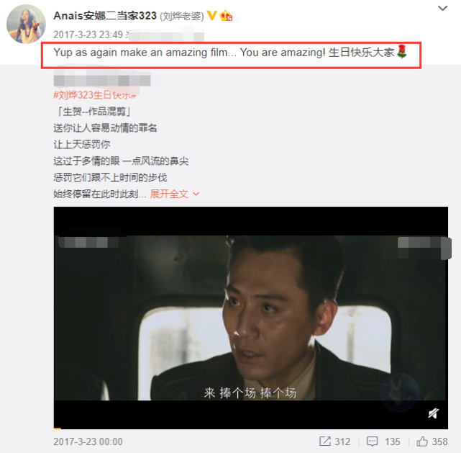The height and width of the screenshot is (453, 461).
Task: Click the orange video progress bar
Action: (x=58, y=429)
